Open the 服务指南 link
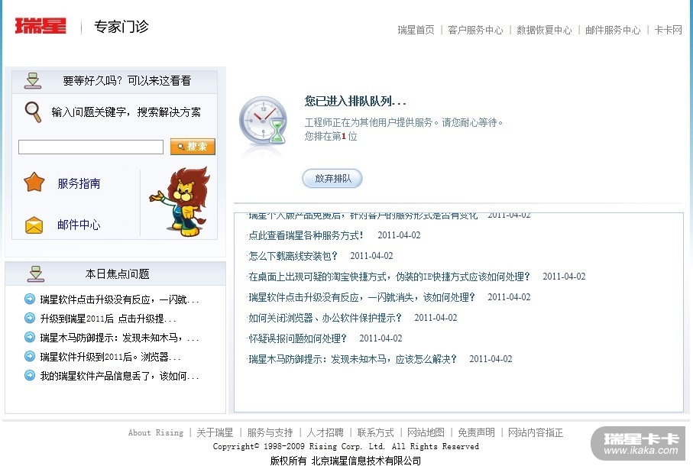 click(79, 183)
